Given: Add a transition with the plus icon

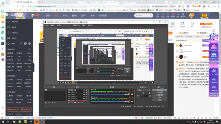Looking at the screenshot, I should (x=143, y=93).
